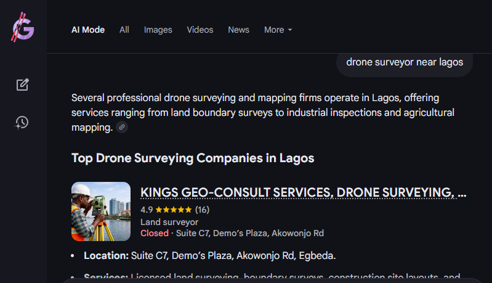The width and height of the screenshot is (492, 283).
Task: Click the Google logo in the sidebar
Action: [23, 28]
